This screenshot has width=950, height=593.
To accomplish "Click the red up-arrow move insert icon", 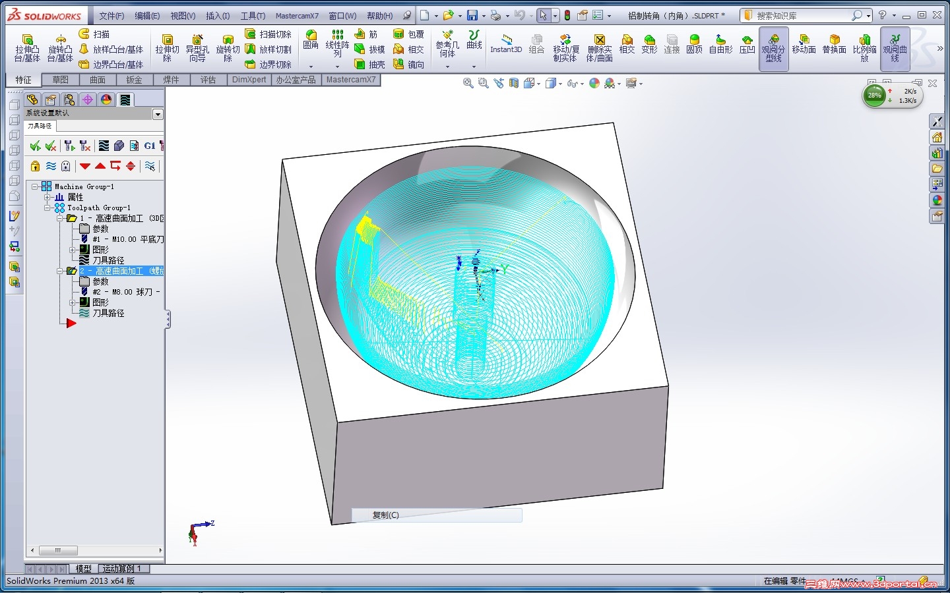I will point(100,166).
